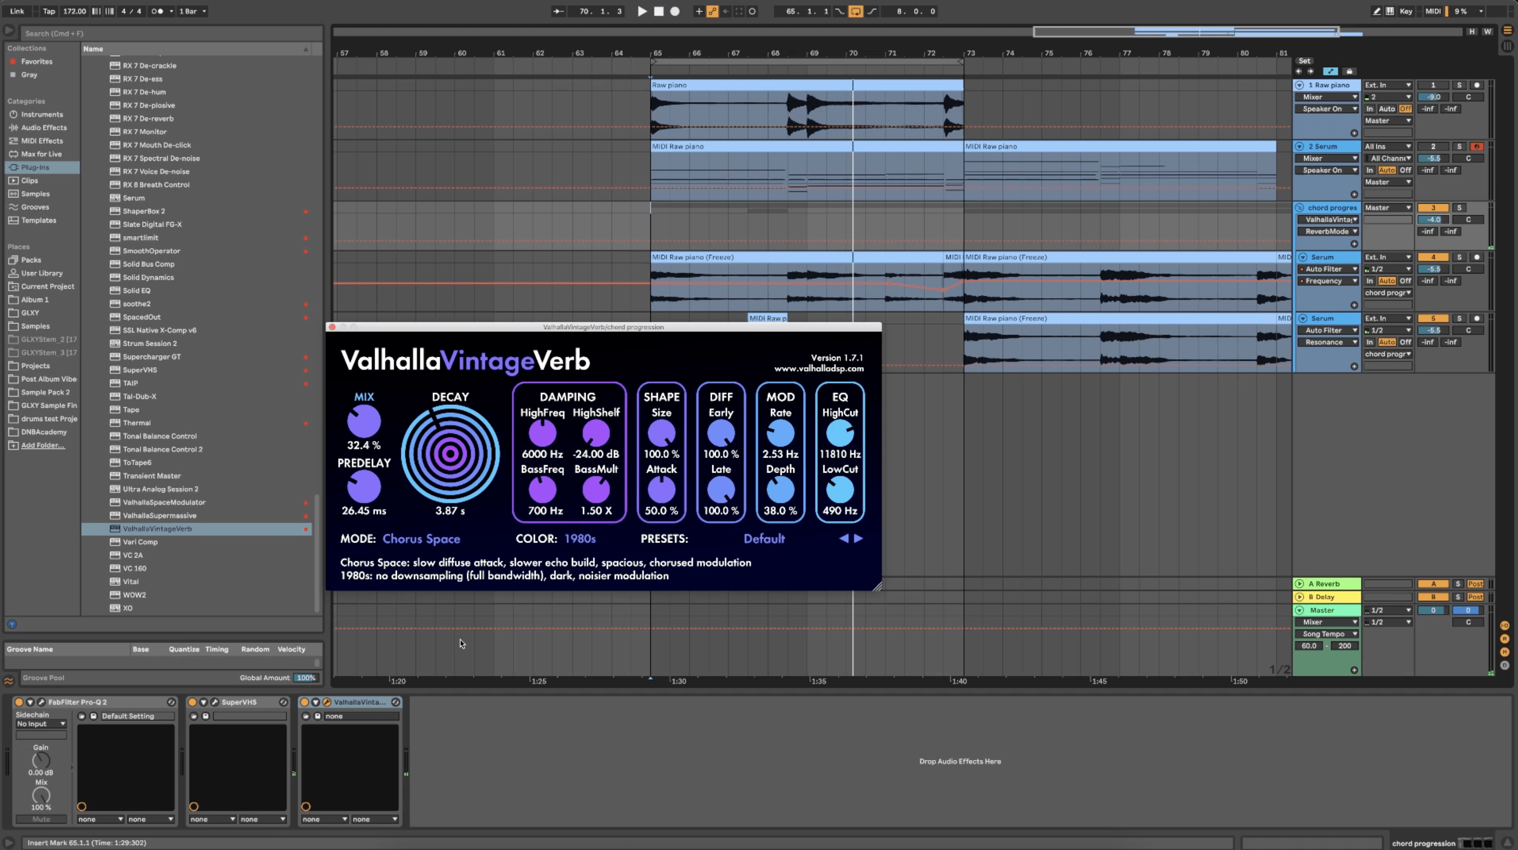The height and width of the screenshot is (850, 1518).
Task: Toggle the Metronome button
Action: pyautogui.click(x=157, y=11)
